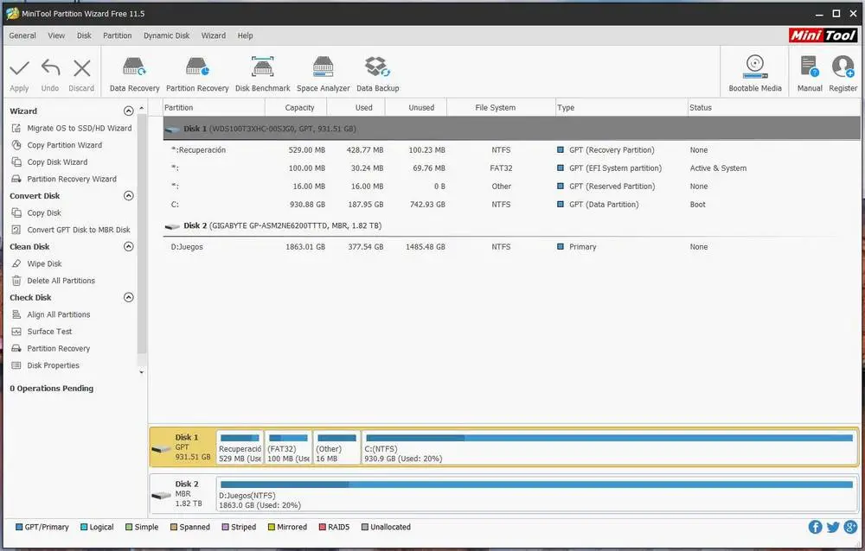Open the View menu
Screen dimensions: 865x551
tap(56, 35)
